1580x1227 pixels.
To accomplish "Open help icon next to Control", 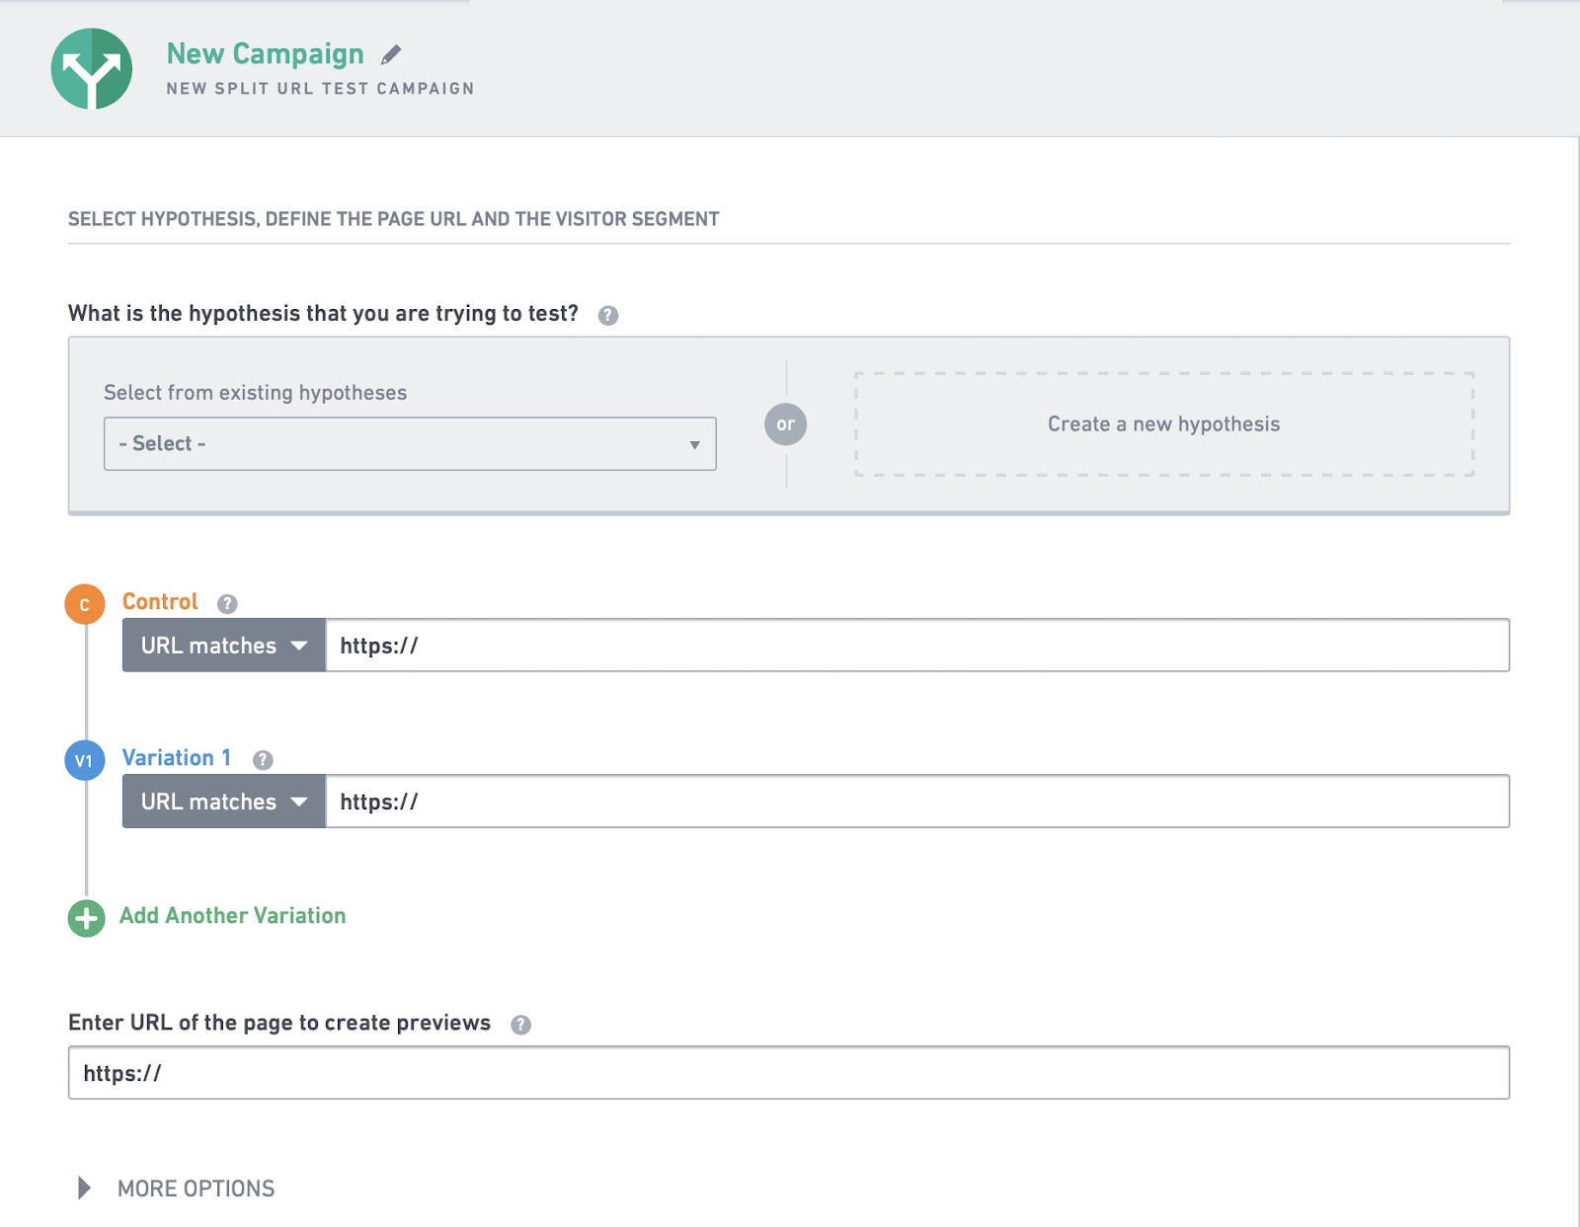I will tap(227, 603).
